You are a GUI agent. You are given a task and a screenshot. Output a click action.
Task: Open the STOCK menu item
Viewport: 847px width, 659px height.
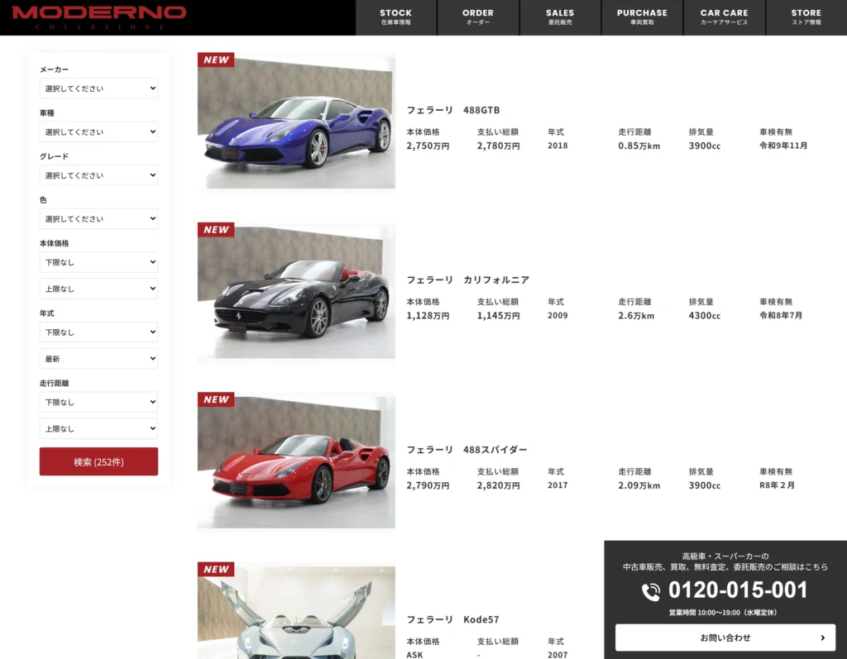pyautogui.click(x=395, y=17)
